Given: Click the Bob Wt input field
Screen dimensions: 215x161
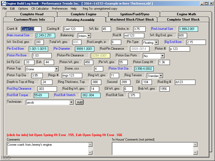Looking at the screenshot, I should point(164,89).
